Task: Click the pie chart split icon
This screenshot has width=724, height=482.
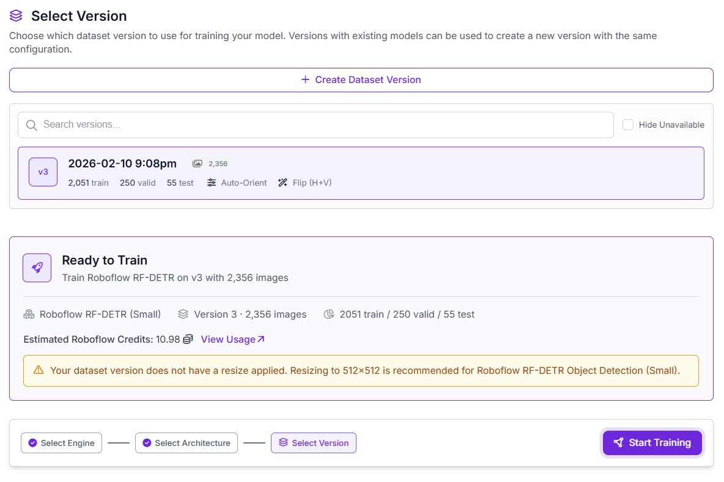Action: [329, 315]
